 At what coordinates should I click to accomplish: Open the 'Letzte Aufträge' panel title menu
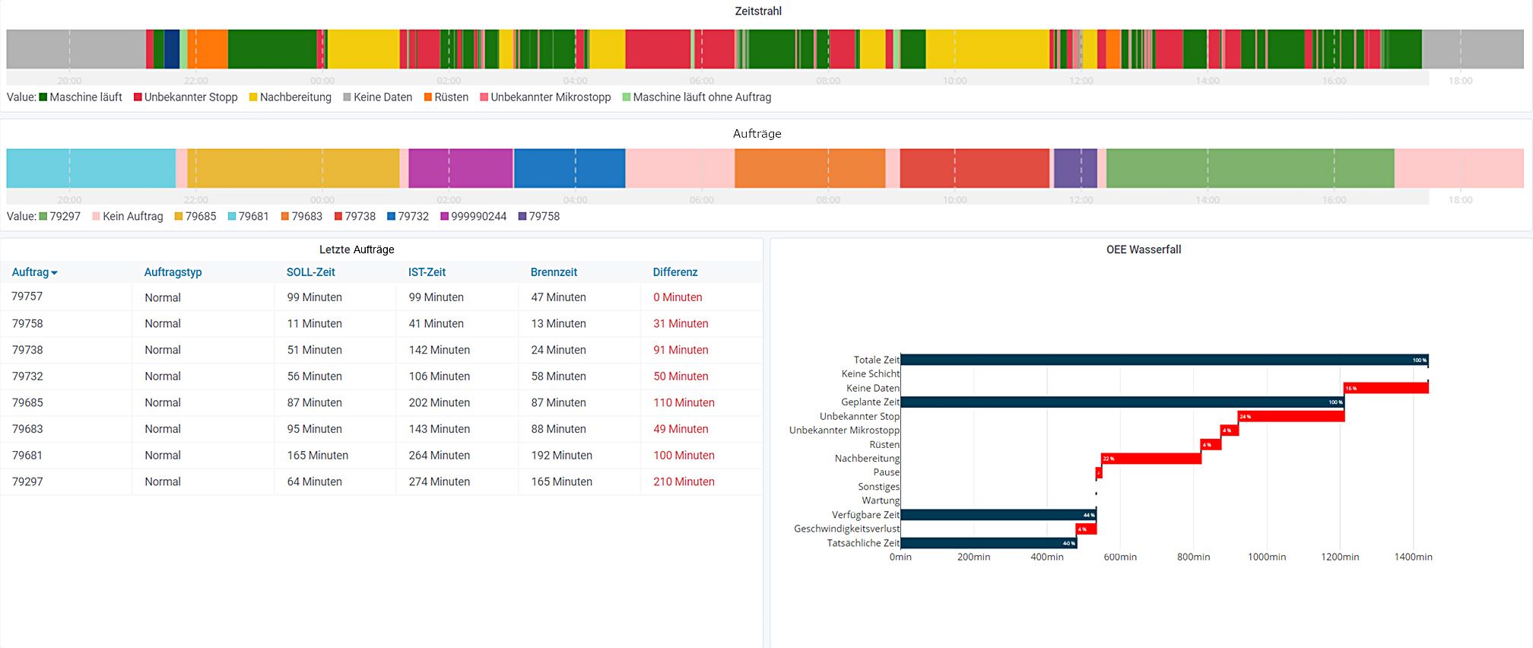[357, 249]
